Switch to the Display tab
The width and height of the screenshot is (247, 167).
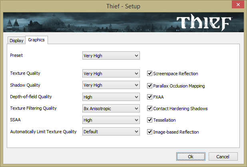16,41
